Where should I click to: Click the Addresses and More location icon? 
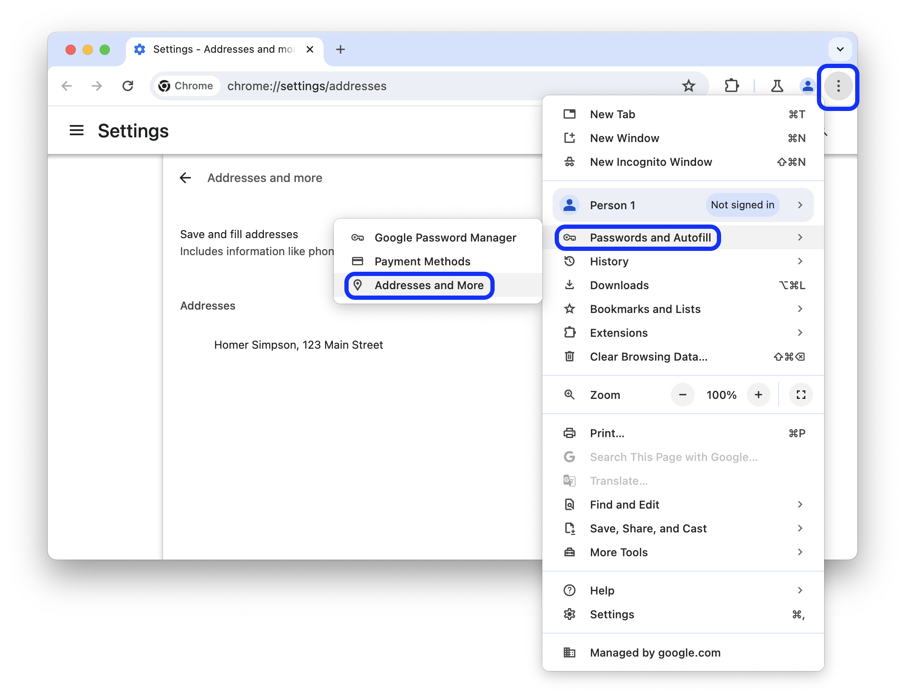click(357, 285)
